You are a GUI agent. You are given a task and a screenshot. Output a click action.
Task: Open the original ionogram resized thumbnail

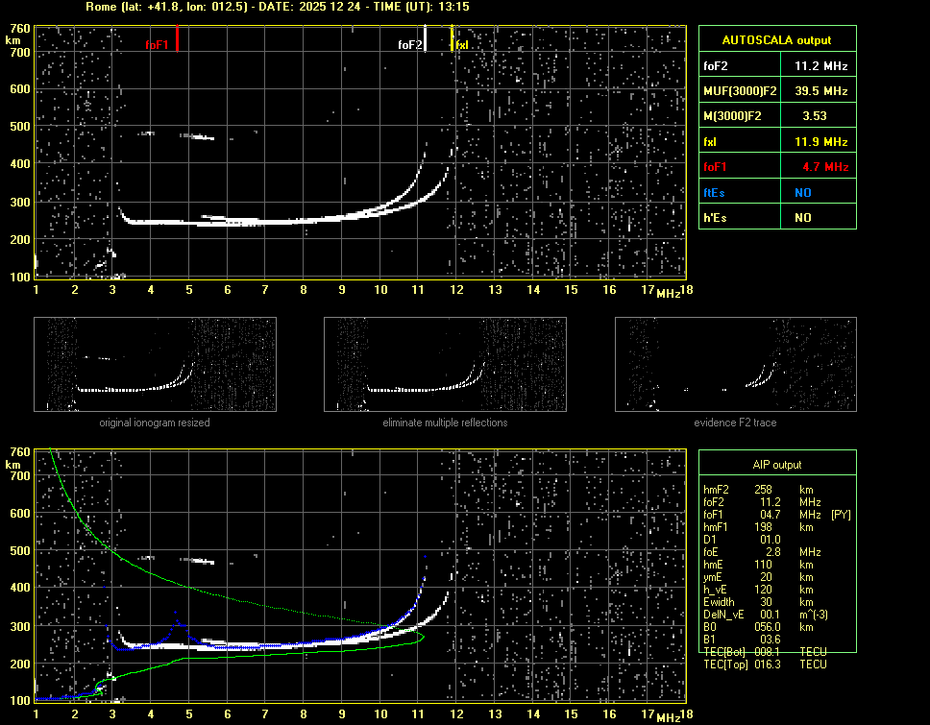(x=155, y=364)
